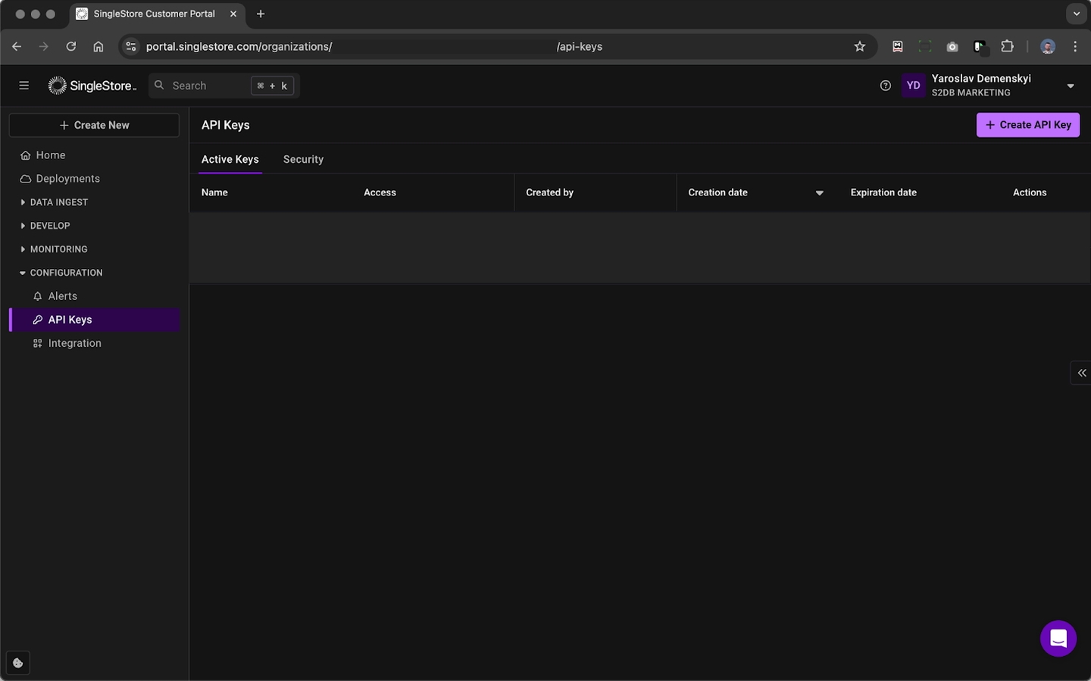
Task: Click the hamburger menu beside the logo
Action: (23, 85)
